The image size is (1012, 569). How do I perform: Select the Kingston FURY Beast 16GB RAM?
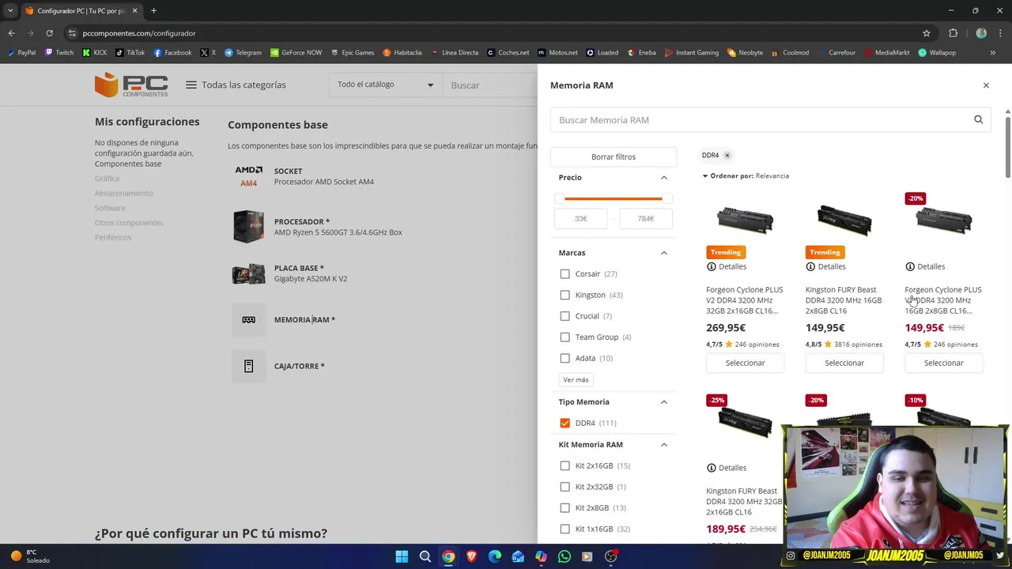(x=844, y=363)
